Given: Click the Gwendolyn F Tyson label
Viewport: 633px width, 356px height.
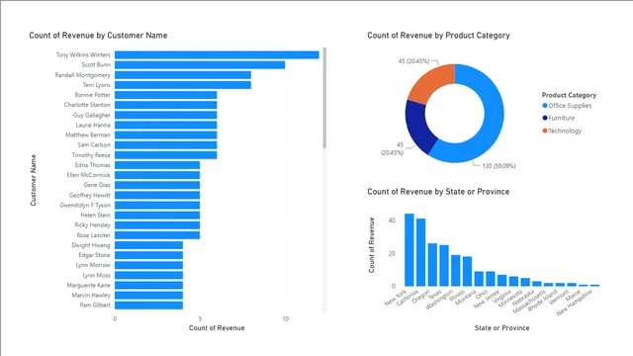Looking at the screenshot, I should tap(85, 205).
